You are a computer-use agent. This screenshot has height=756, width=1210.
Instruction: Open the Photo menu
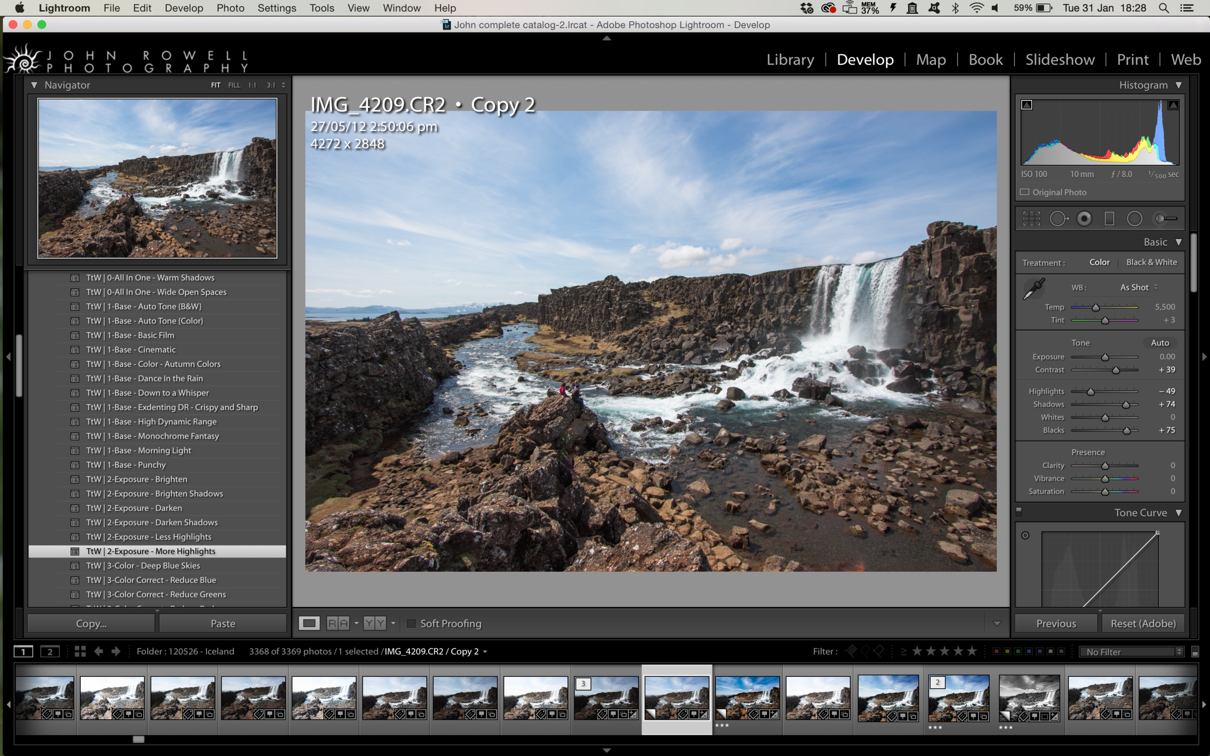(x=230, y=8)
